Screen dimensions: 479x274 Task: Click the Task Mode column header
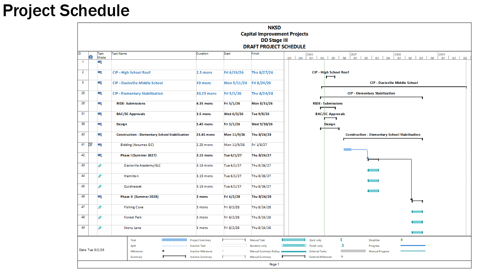[104, 55]
